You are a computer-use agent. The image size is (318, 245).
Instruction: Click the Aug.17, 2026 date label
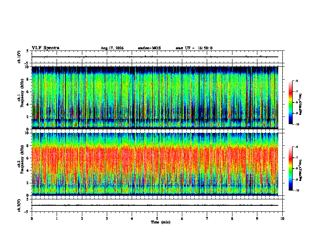(x=112, y=48)
